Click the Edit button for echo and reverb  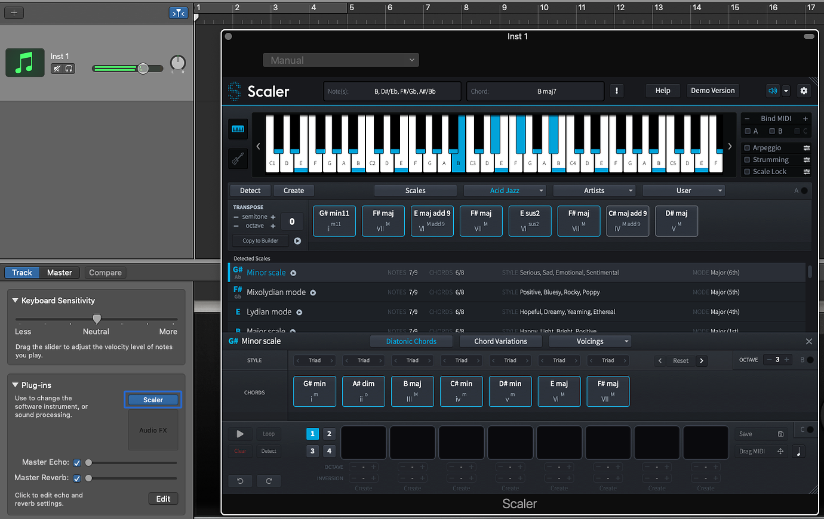[x=163, y=499]
